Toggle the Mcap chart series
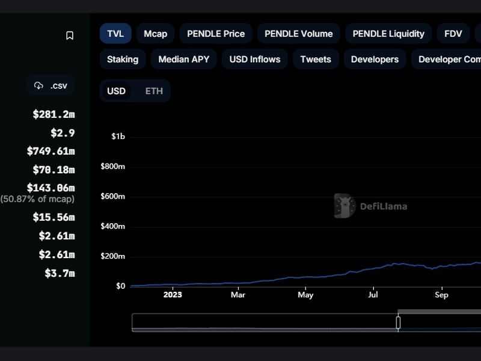The width and height of the screenshot is (481, 361). click(155, 34)
